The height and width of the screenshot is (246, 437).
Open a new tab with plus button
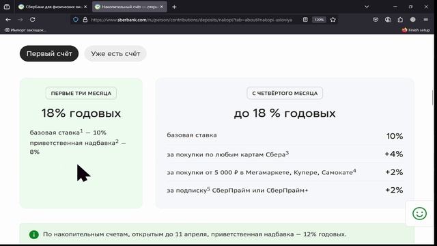tap(175, 7)
